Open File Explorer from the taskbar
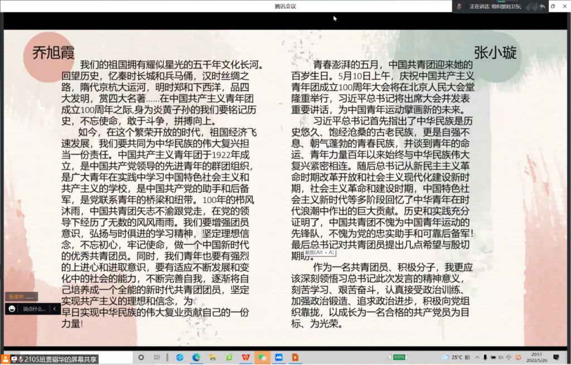This screenshot has width=571, height=365. tap(212, 357)
